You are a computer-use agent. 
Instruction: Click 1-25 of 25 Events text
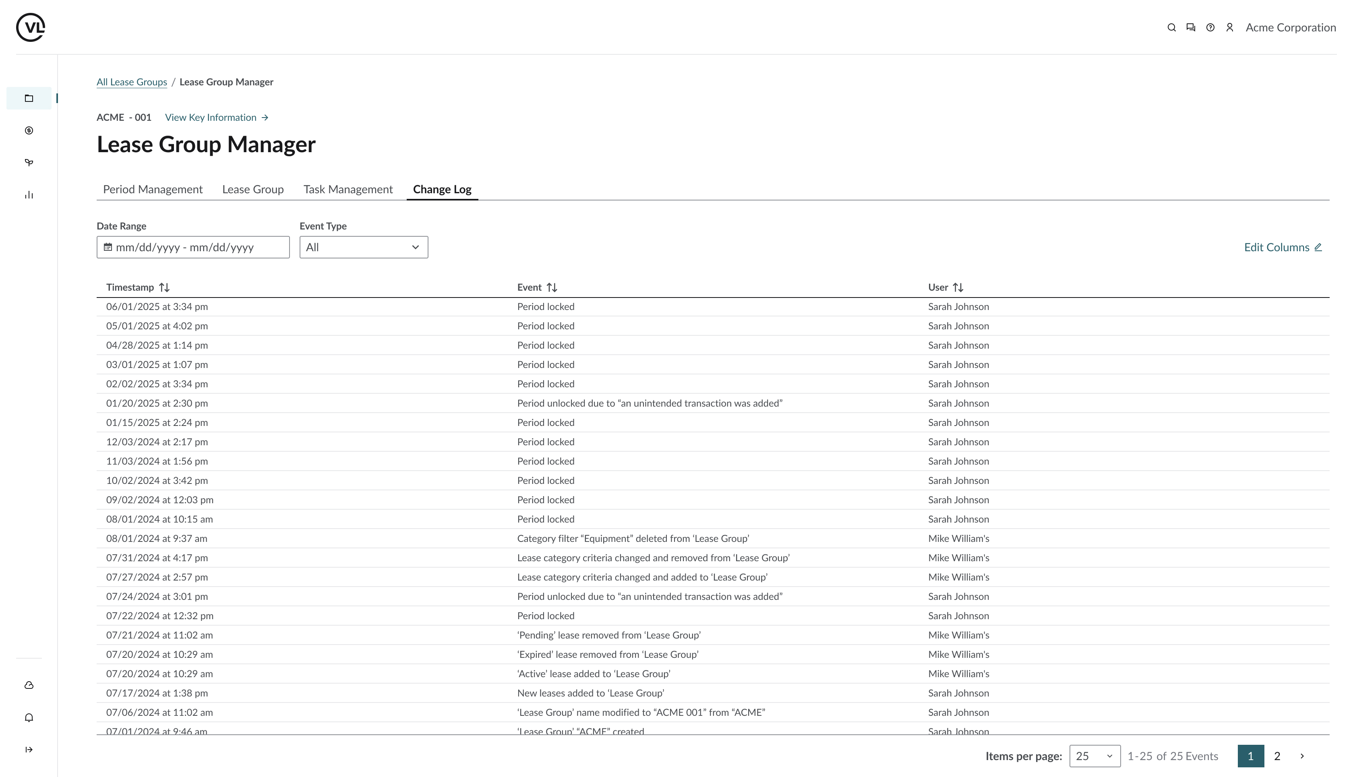pos(1173,756)
